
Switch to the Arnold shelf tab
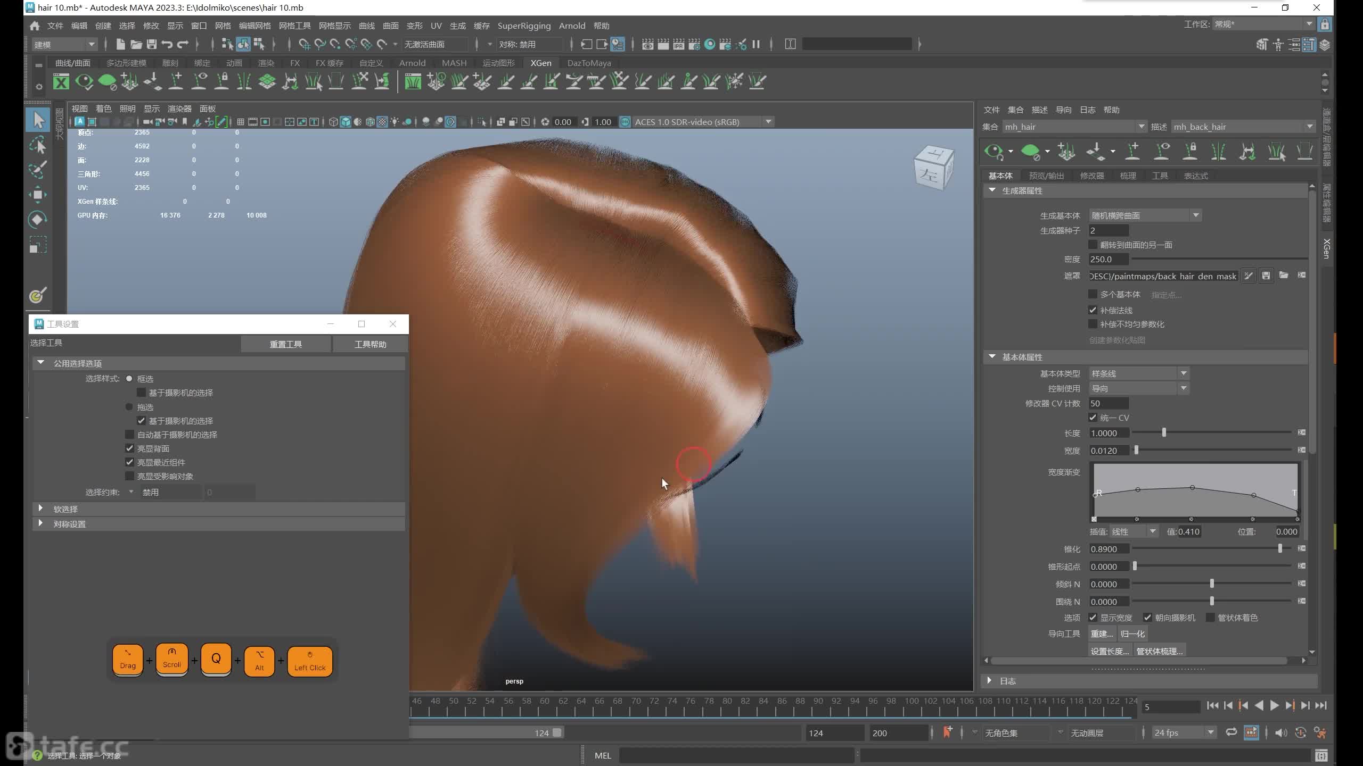tap(412, 63)
